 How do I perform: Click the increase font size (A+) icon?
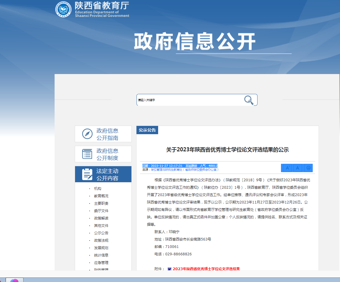[x=287, y=168]
